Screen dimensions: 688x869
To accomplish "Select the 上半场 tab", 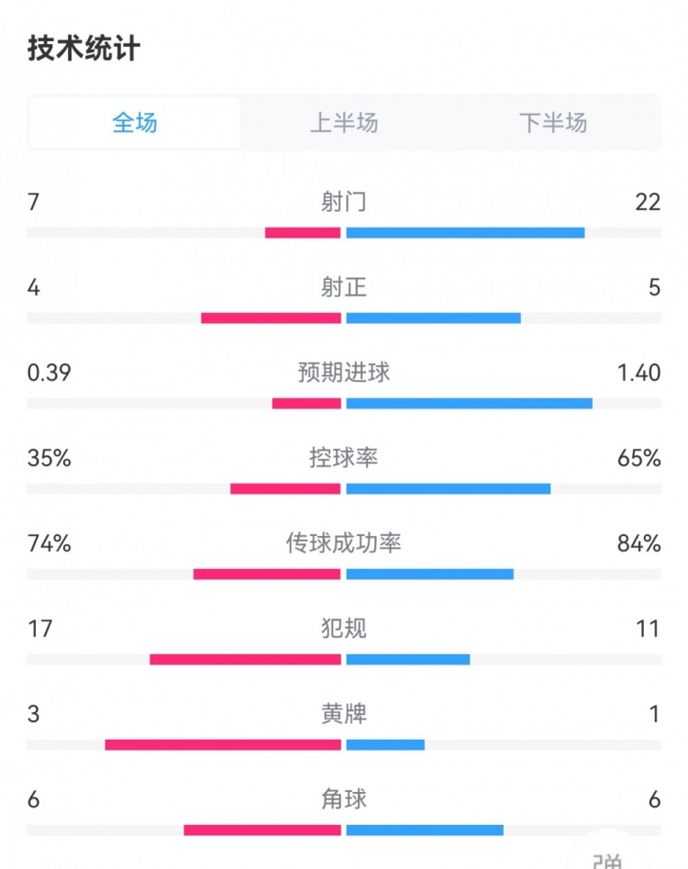I will click(344, 123).
